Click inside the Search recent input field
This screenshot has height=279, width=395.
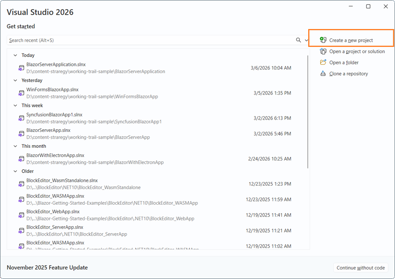click(119, 40)
